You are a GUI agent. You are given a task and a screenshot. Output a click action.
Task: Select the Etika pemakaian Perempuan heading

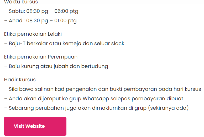[x=41, y=57]
